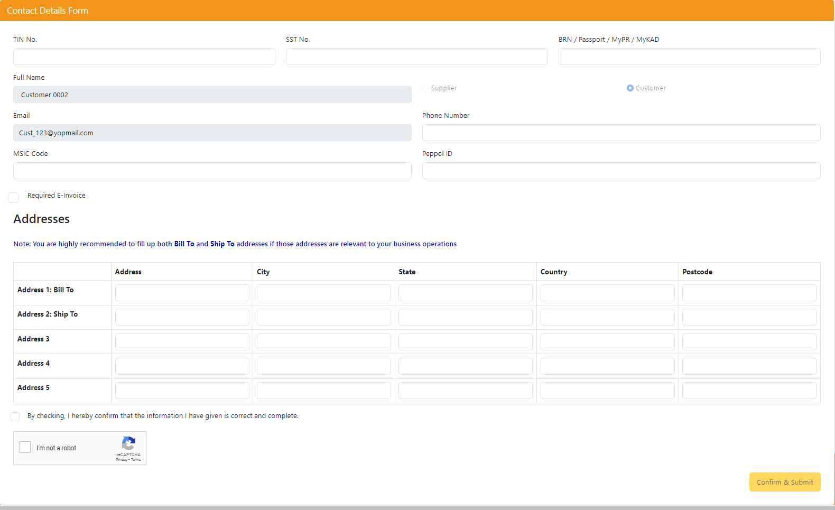Select the Address 4 Country field
The height and width of the screenshot is (510, 835).
point(607,366)
